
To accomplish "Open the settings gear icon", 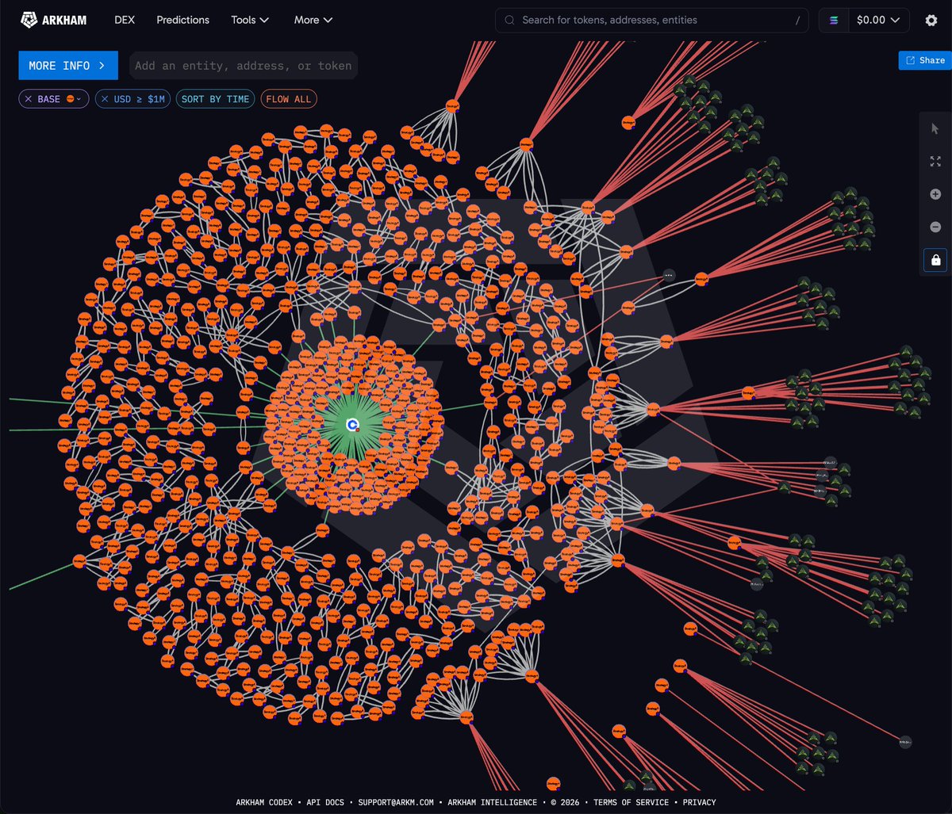I will (x=931, y=21).
